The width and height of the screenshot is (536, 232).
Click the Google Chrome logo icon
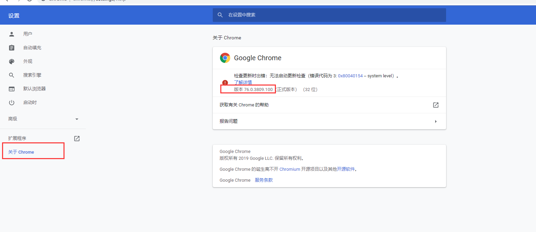tap(225, 58)
